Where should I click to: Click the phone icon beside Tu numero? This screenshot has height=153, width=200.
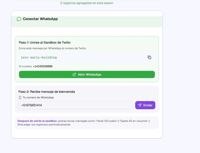[x=20, y=97]
